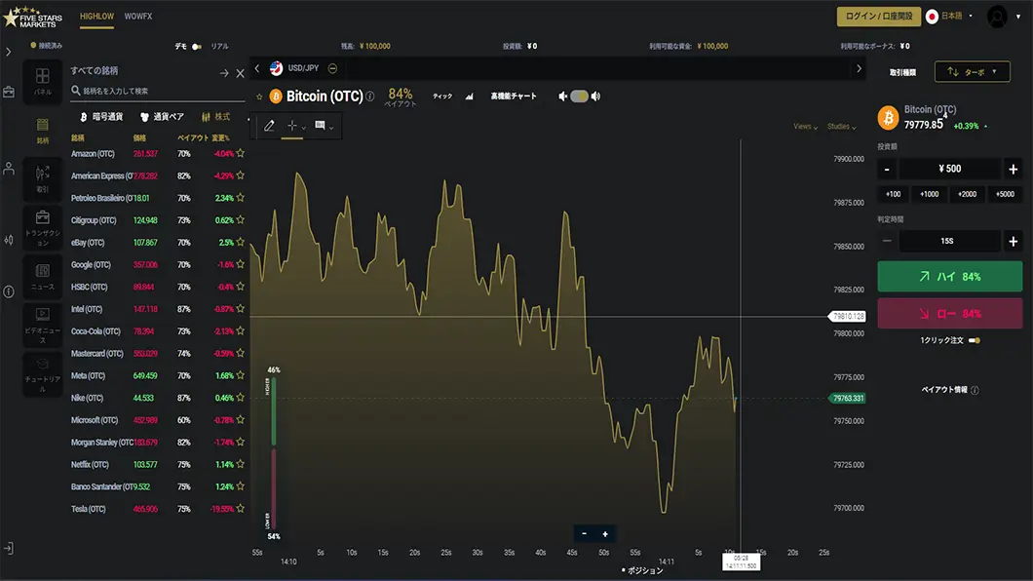The height and width of the screenshot is (581, 1033).
Task: Zoom out chart with minus button
Action: tap(584, 533)
